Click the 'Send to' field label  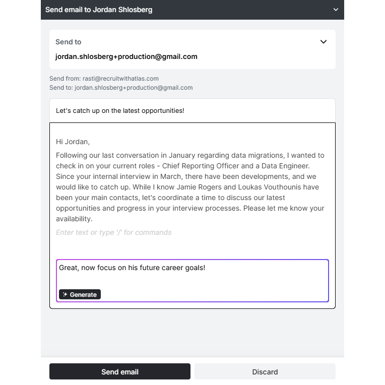click(68, 42)
